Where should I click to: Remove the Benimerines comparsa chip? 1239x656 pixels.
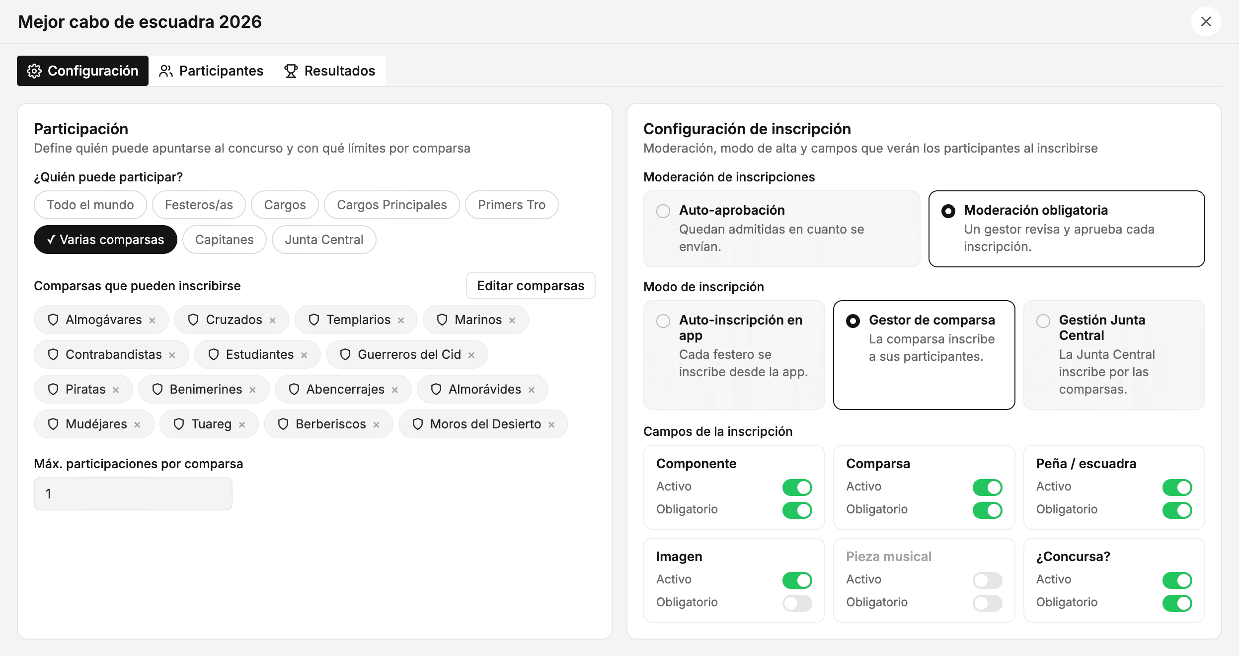click(x=252, y=390)
